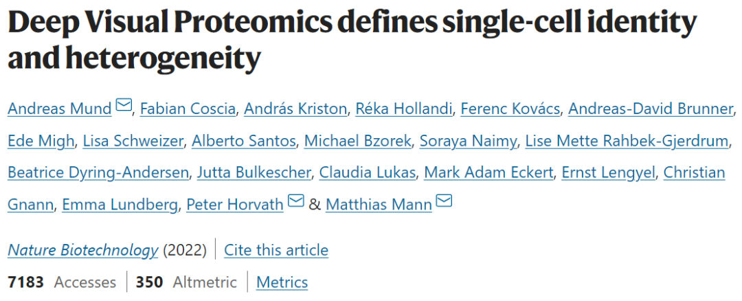
Task: Open the Metrics link
Action: pyautogui.click(x=282, y=282)
